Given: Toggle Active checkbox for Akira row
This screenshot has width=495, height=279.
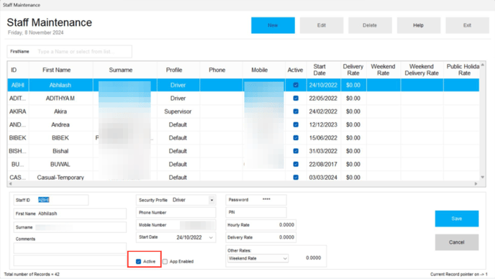Looking at the screenshot, I should 296,111.
